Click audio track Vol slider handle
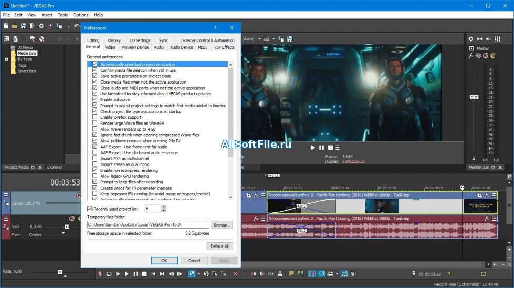This screenshot has height=288, width=514. click(x=67, y=227)
